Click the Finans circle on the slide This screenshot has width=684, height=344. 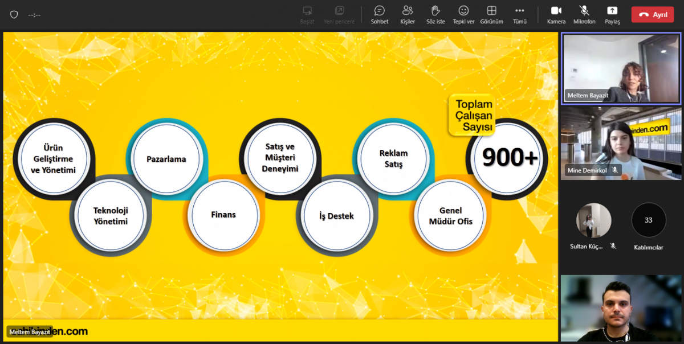coord(222,215)
